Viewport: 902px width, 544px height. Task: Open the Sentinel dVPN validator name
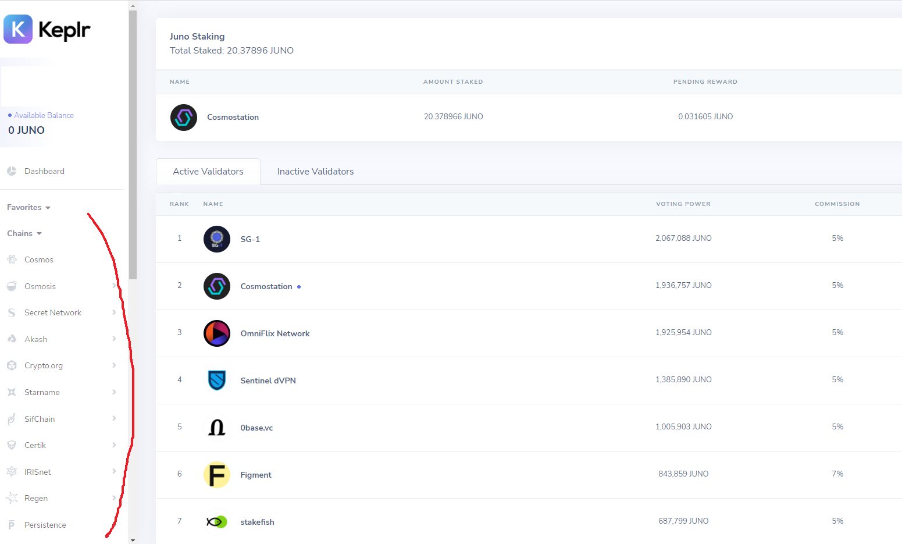point(268,381)
